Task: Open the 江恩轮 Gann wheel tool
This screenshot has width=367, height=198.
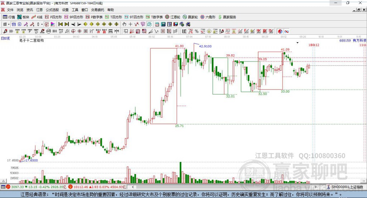Action: tap(173, 17)
